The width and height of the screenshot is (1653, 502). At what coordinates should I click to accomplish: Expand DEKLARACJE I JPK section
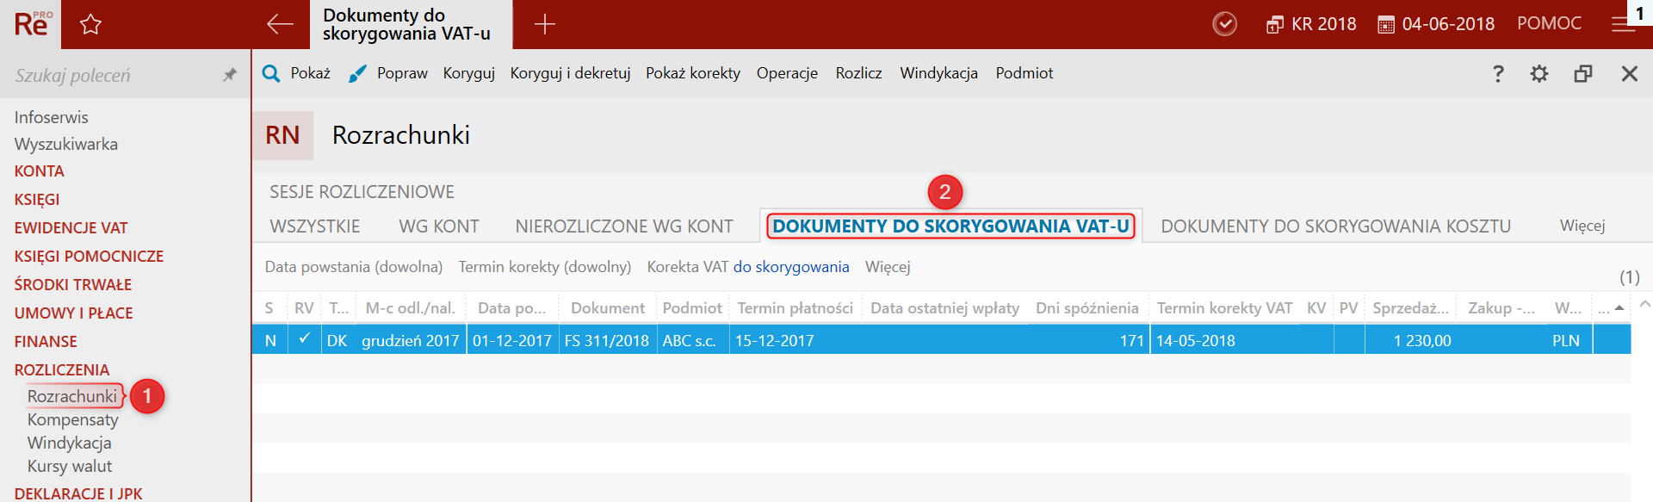pos(78,493)
